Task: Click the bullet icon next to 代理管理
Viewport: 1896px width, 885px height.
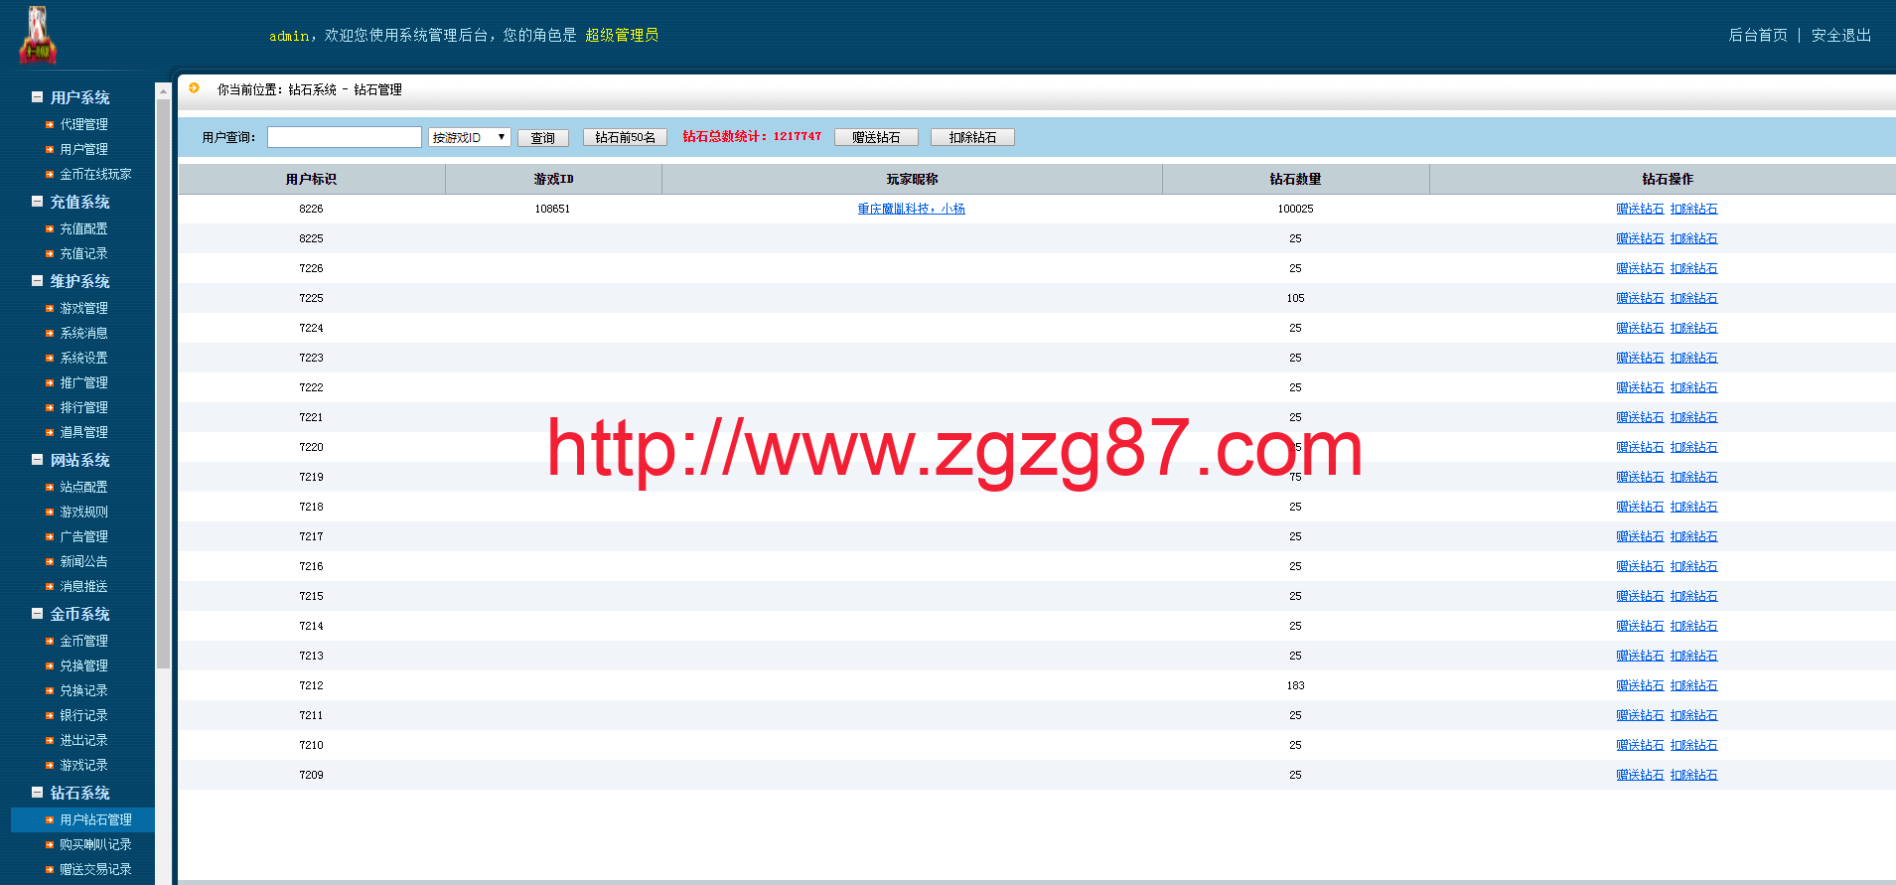Action: coord(50,124)
